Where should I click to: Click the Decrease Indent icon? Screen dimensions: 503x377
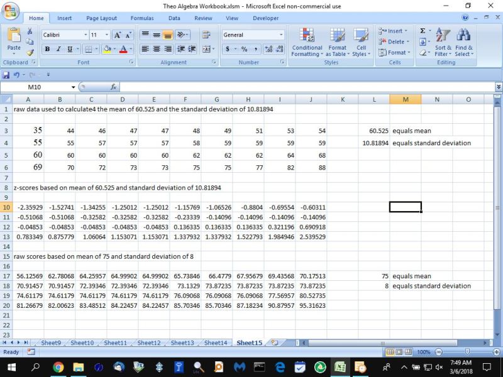coord(181,49)
